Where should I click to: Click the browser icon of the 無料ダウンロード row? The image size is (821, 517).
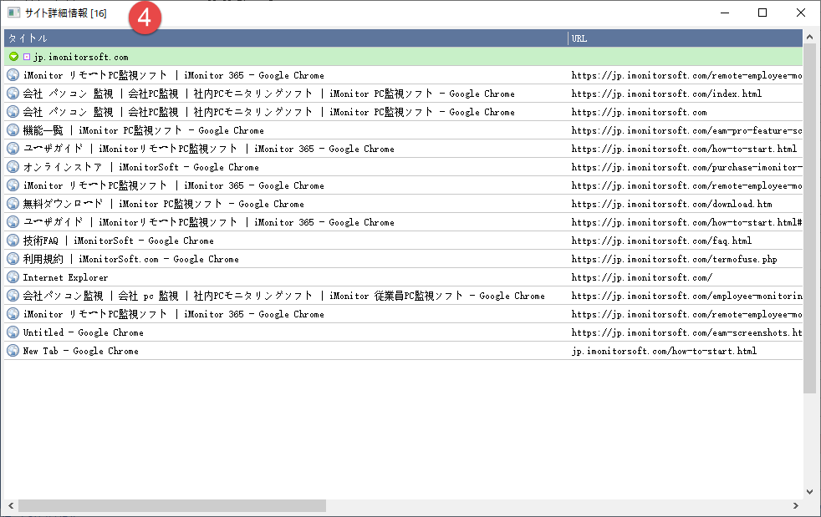pos(13,204)
